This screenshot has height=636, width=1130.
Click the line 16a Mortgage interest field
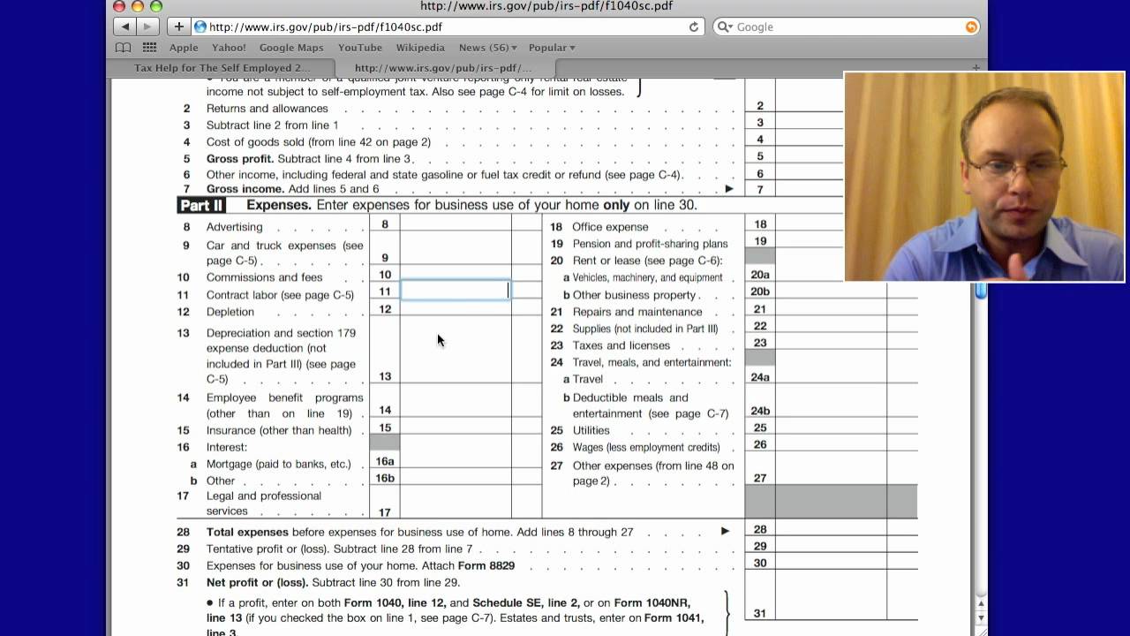456,459
